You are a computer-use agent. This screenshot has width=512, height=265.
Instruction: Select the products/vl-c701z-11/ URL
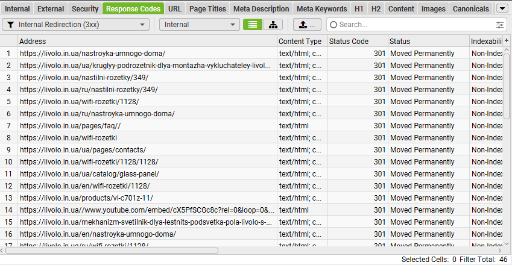[x=86, y=198]
